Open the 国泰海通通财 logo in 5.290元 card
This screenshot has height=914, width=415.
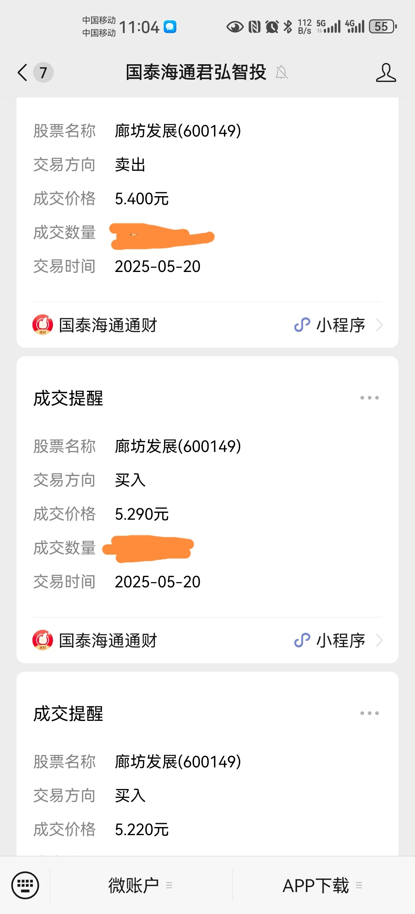coord(43,640)
